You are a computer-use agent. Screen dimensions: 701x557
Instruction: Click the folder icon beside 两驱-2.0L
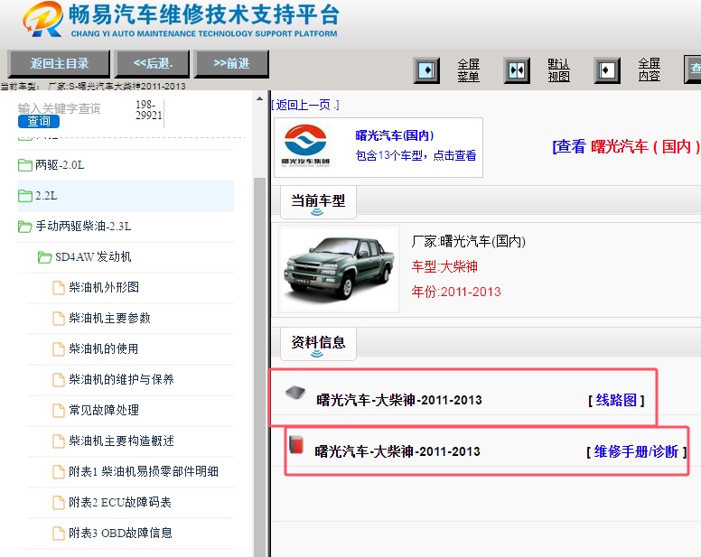25,165
